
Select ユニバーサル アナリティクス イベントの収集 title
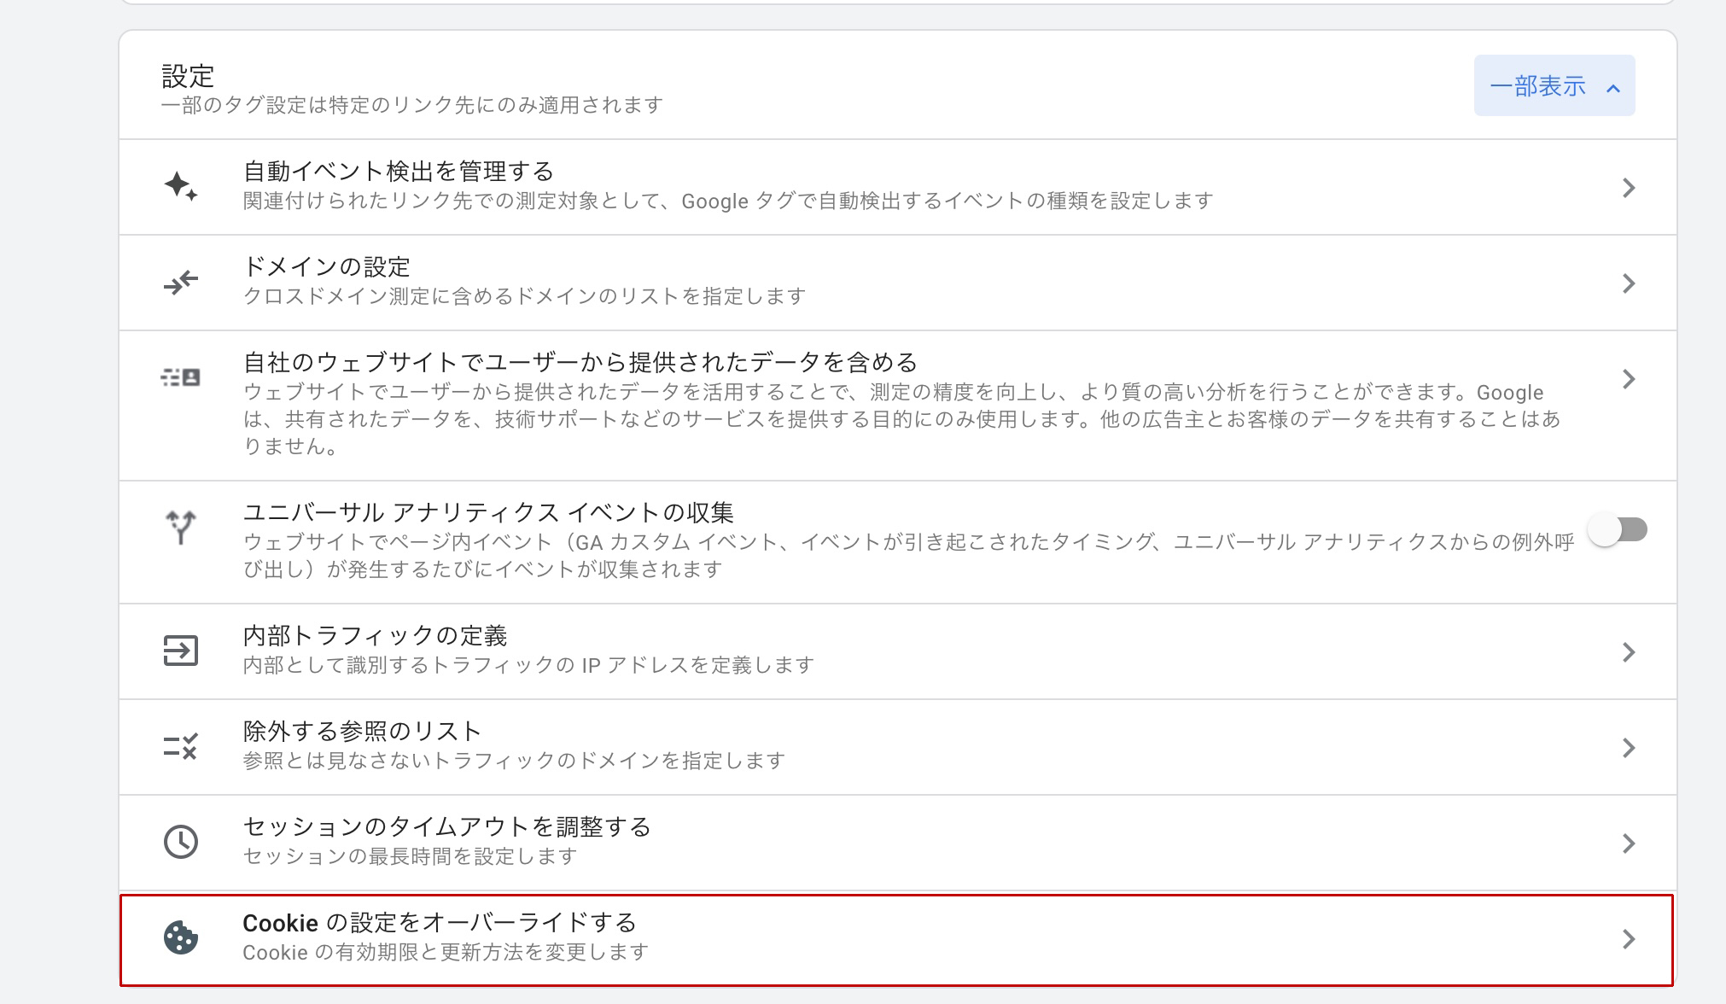tap(488, 513)
